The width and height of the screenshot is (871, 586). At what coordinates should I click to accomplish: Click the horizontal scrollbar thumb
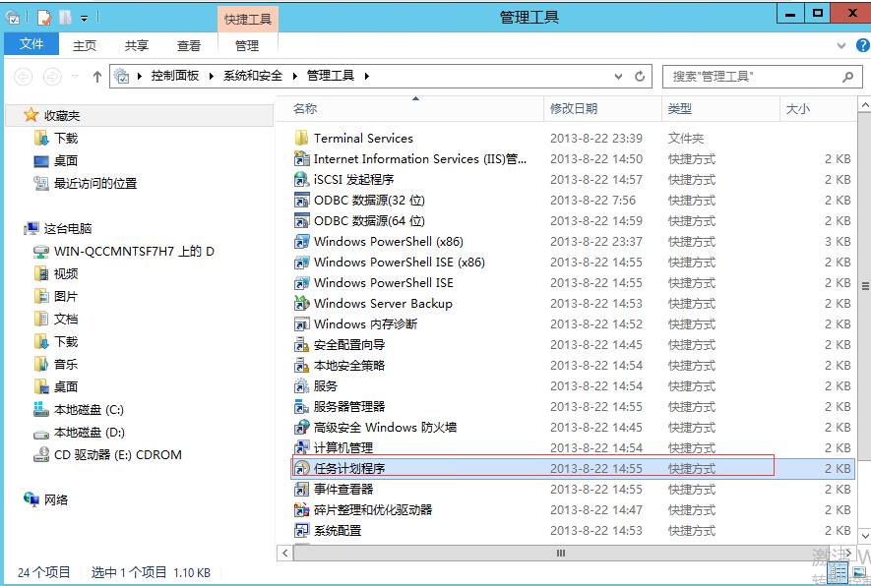[560, 553]
